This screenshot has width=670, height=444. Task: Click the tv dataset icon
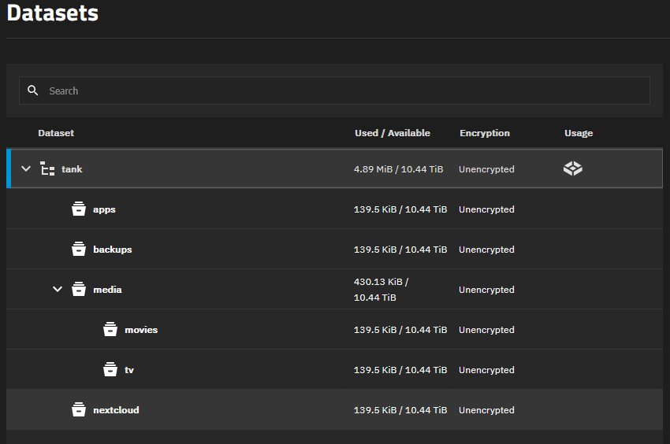click(x=110, y=370)
